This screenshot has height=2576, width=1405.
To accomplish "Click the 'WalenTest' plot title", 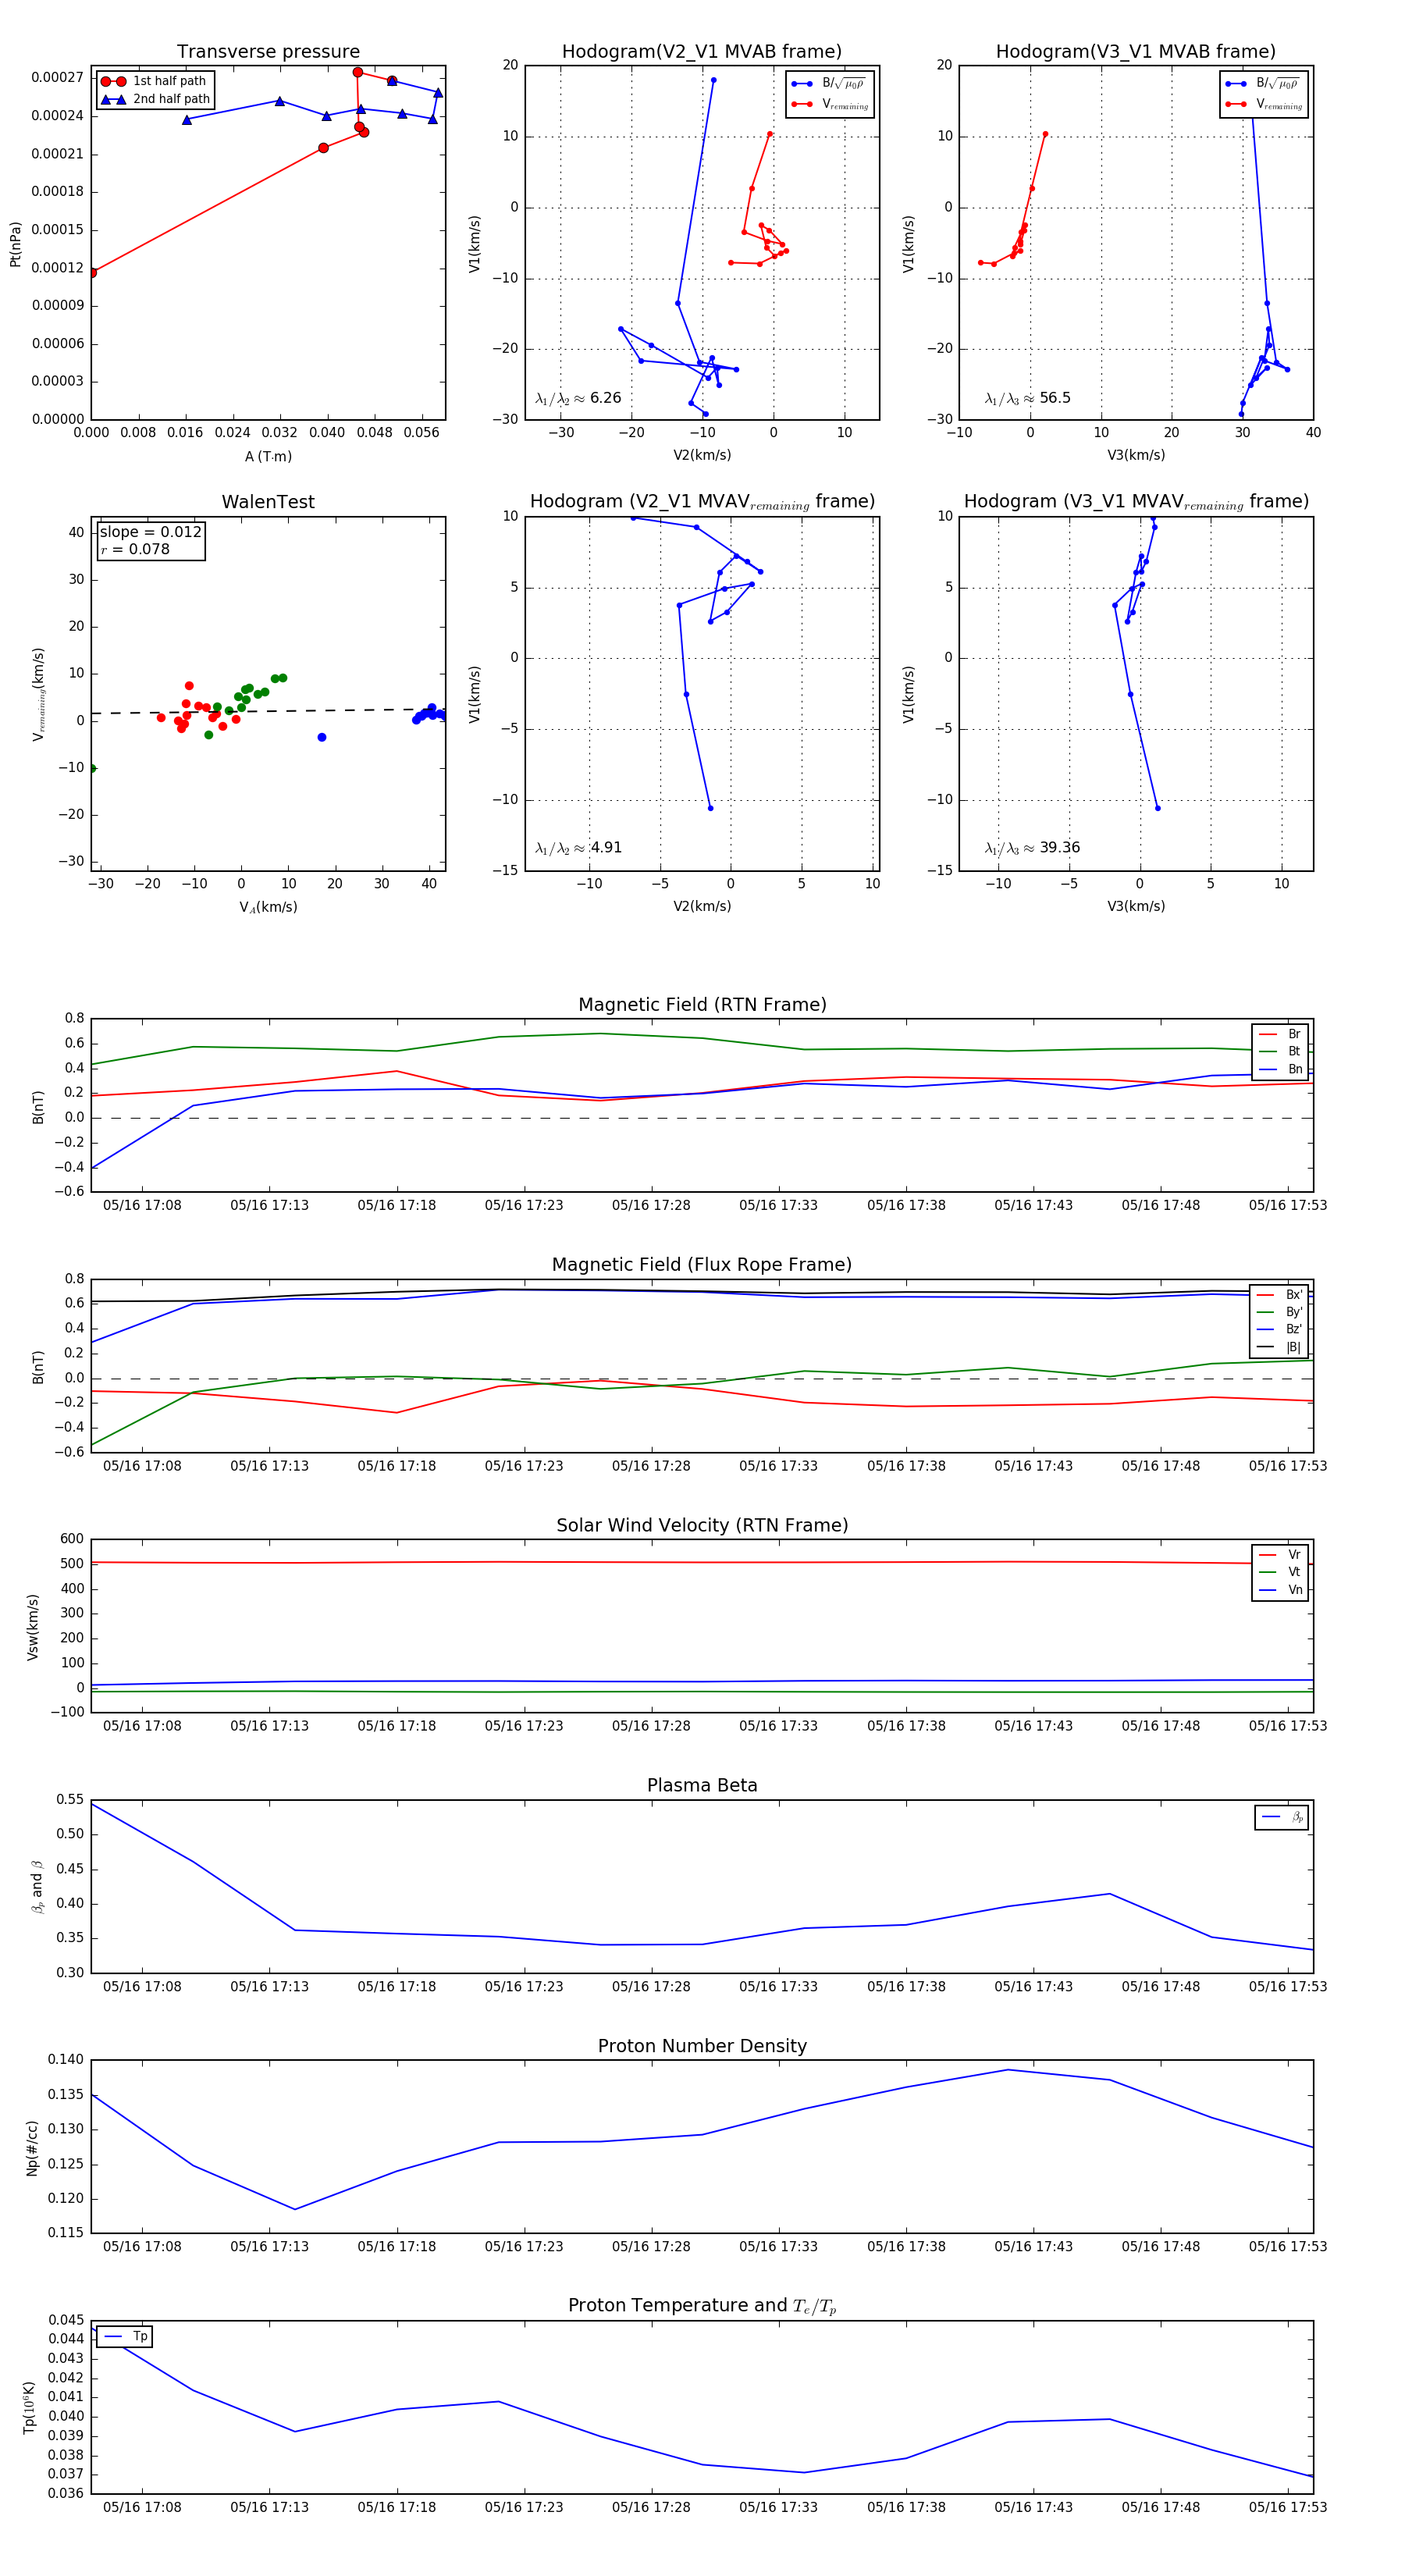I will pos(268,502).
